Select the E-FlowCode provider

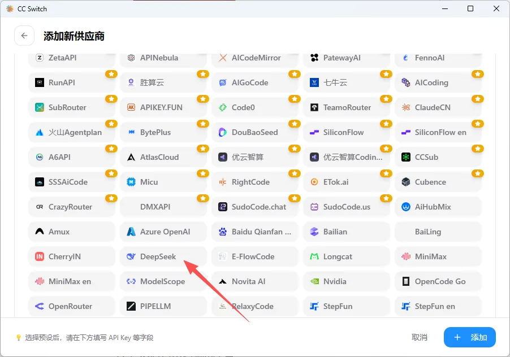(255, 256)
